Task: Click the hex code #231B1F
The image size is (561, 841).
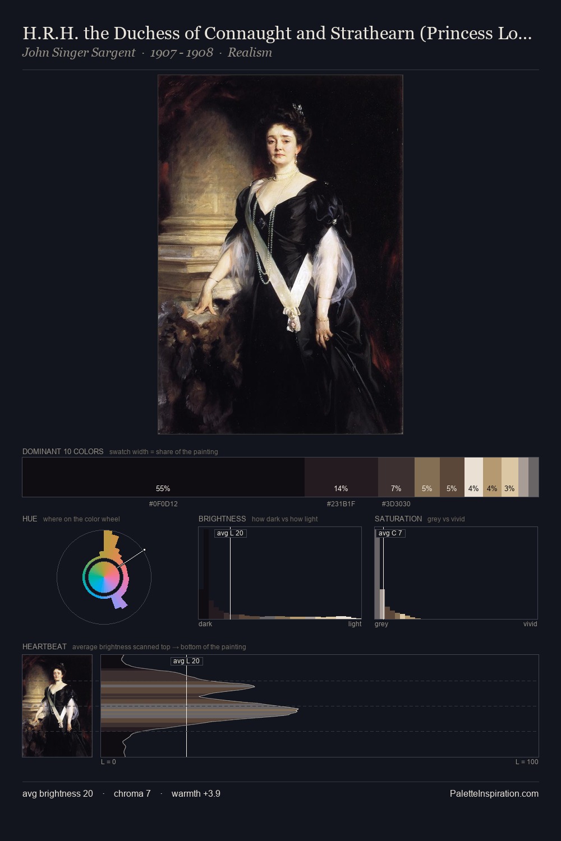Action: tap(341, 504)
